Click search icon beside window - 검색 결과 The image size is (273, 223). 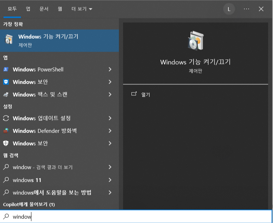coord(6,167)
